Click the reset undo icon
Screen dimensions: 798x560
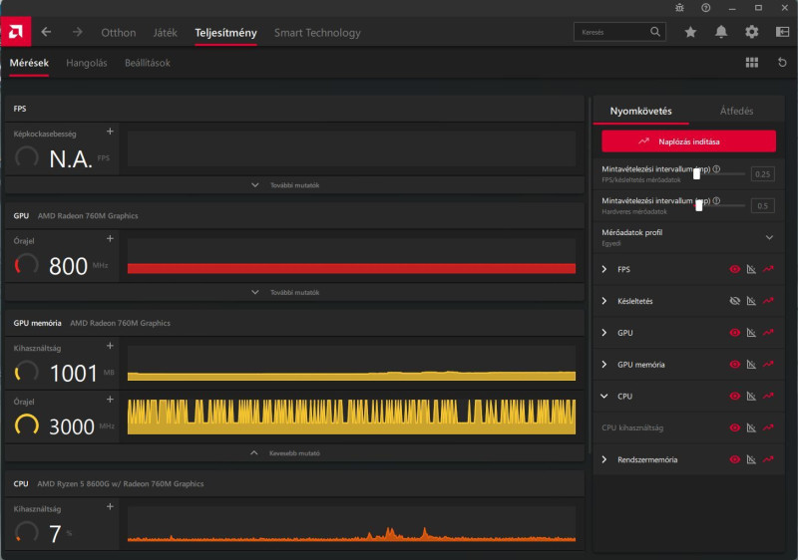point(782,63)
